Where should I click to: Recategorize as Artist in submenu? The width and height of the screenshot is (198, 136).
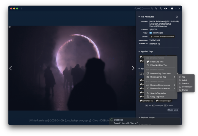click(x=186, y=80)
